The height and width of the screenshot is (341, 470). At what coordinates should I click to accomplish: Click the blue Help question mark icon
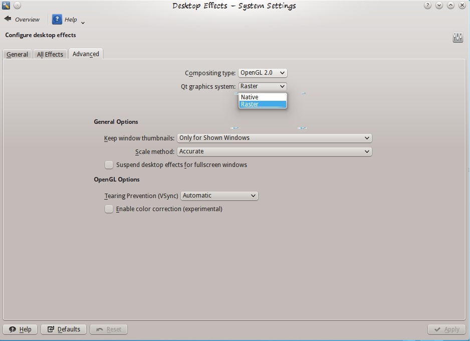pos(57,20)
